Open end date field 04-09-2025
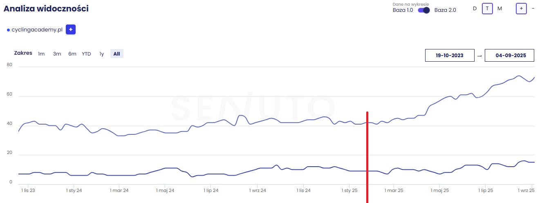Viewport: 542px width, 203px height. tap(509, 56)
